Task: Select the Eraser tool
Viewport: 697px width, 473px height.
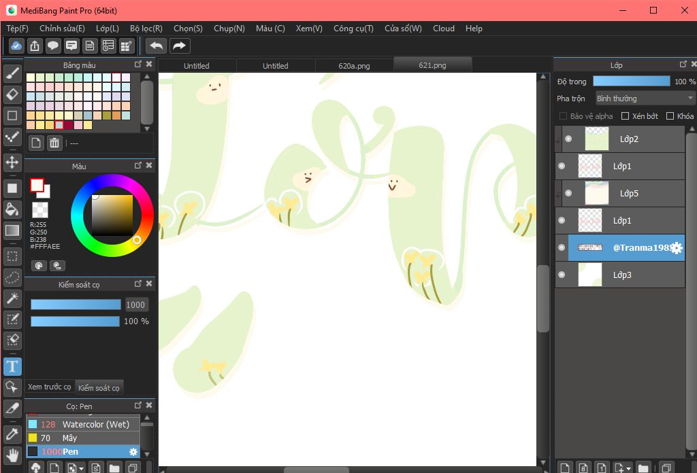Action: 12,94
